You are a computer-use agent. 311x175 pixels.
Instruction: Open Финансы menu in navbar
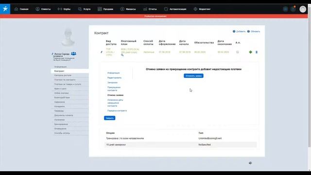pos(131,9)
